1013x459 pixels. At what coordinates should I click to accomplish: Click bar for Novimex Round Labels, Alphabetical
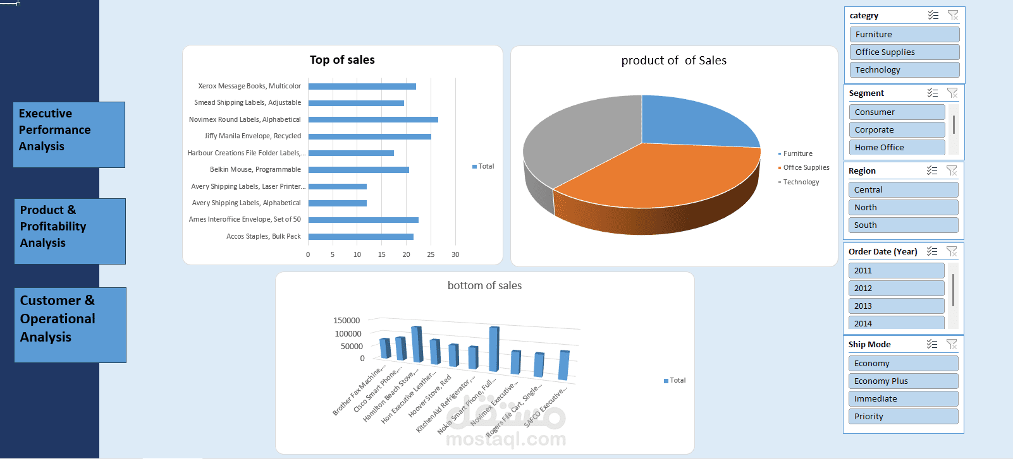[373, 119]
